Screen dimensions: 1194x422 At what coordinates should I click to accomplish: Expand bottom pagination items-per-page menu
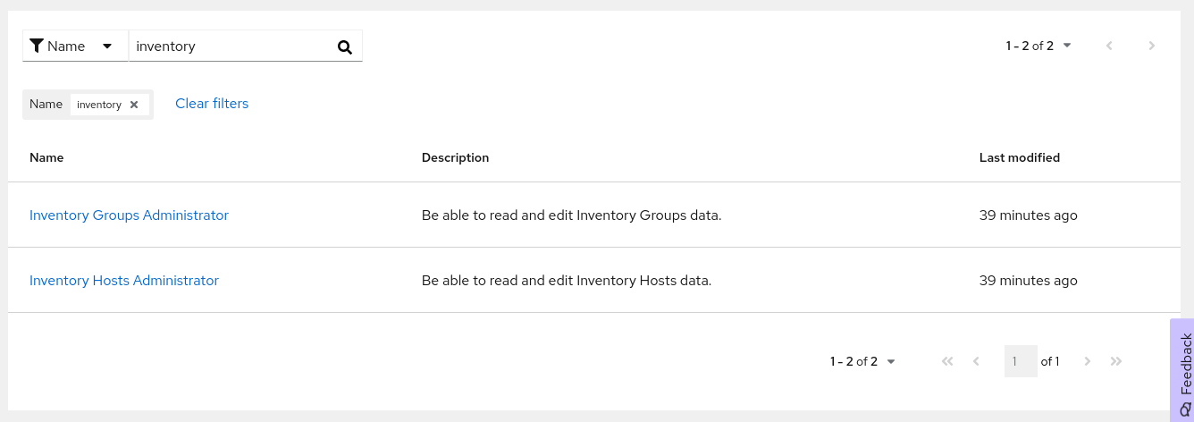coord(863,361)
